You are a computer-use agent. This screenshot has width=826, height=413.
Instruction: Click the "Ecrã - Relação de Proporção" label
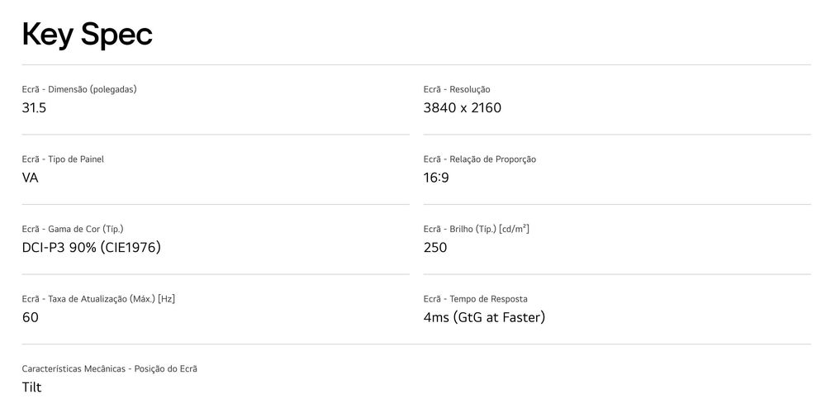point(479,159)
